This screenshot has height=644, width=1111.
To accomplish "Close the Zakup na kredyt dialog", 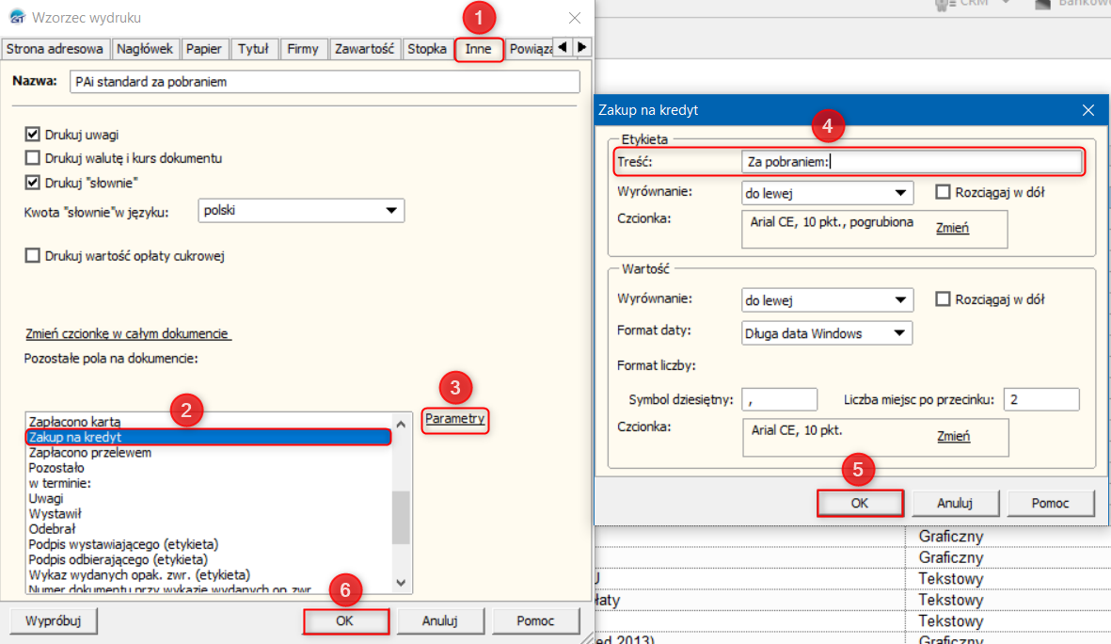I will tap(1088, 110).
